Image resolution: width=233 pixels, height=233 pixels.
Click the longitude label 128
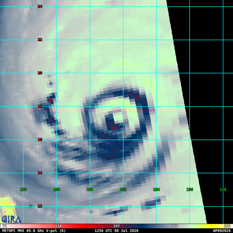click(x=57, y=189)
